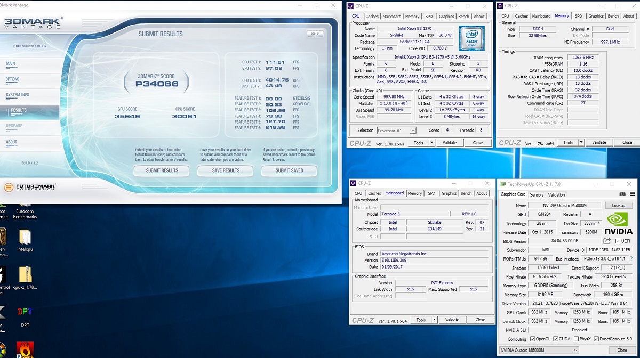Toggle the UEFI checkbox in GPU-Z
The height and width of the screenshot is (358, 640).
pyautogui.click(x=618, y=241)
